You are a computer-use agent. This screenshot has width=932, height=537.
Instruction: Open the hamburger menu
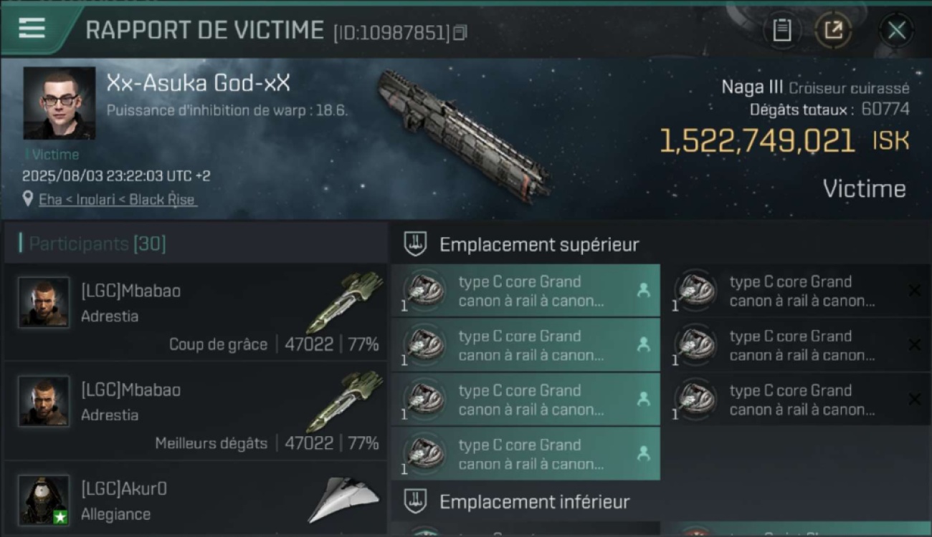tap(32, 29)
